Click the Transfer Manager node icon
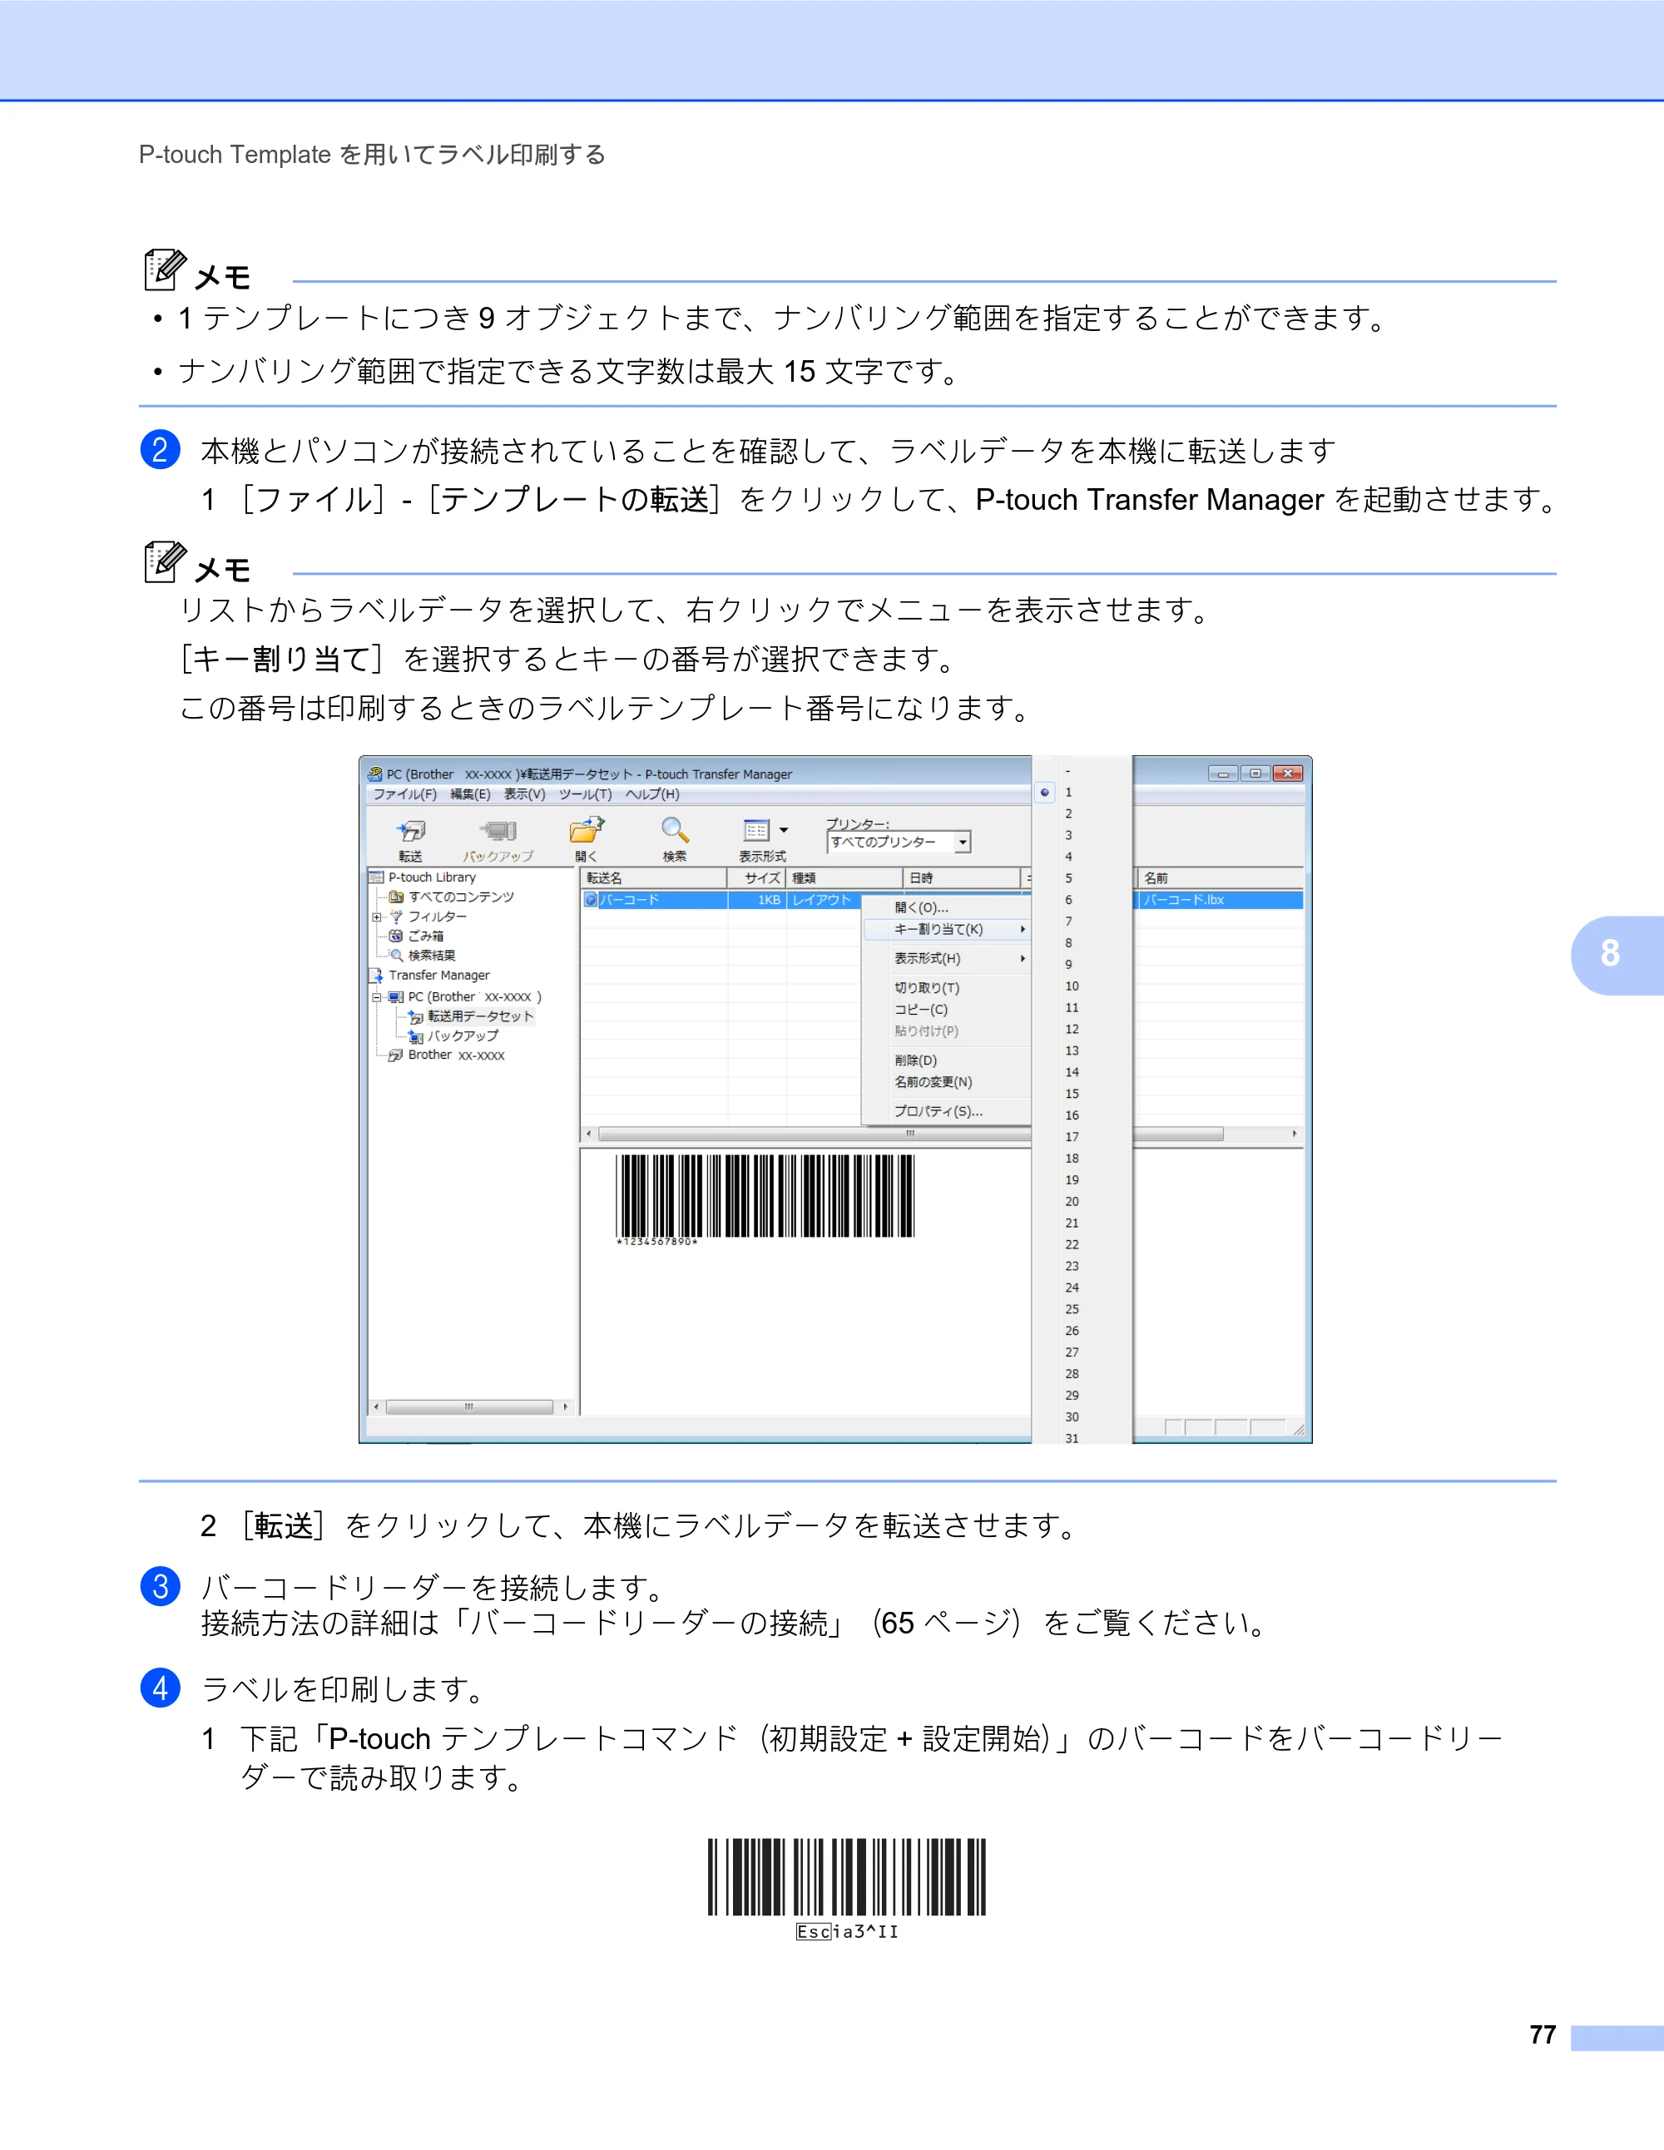The image size is (1664, 2150). pyautogui.click(x=376, y=976)
